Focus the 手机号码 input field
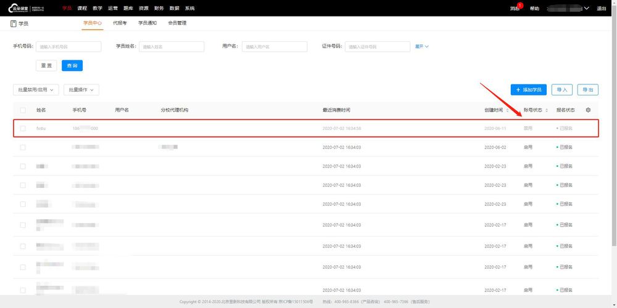 click(68, 46)
